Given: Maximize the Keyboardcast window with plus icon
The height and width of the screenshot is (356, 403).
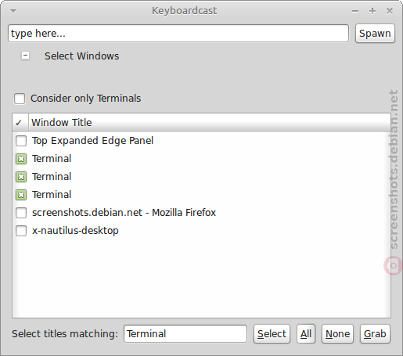Looking at the screenshot, I should pyautogui.click(x=372, y=11).
